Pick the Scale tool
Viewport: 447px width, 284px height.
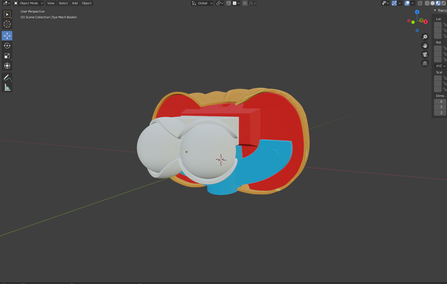[x=7, y=56]
